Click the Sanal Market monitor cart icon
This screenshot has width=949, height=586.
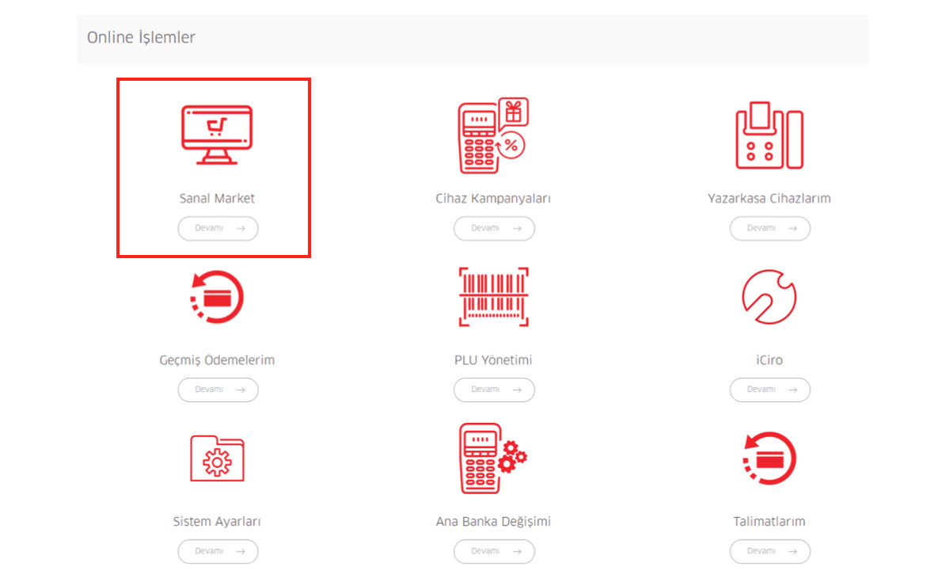217,135
